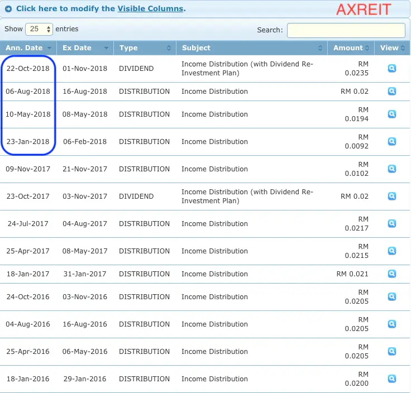Open view icon for 10-May-2018 announcement
411x393 pixels.
(392, 114)
